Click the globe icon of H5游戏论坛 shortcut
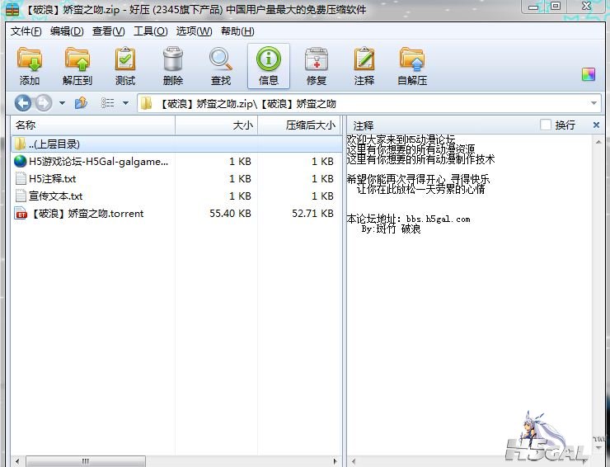The image size is (610, 467). pos(21,161)
